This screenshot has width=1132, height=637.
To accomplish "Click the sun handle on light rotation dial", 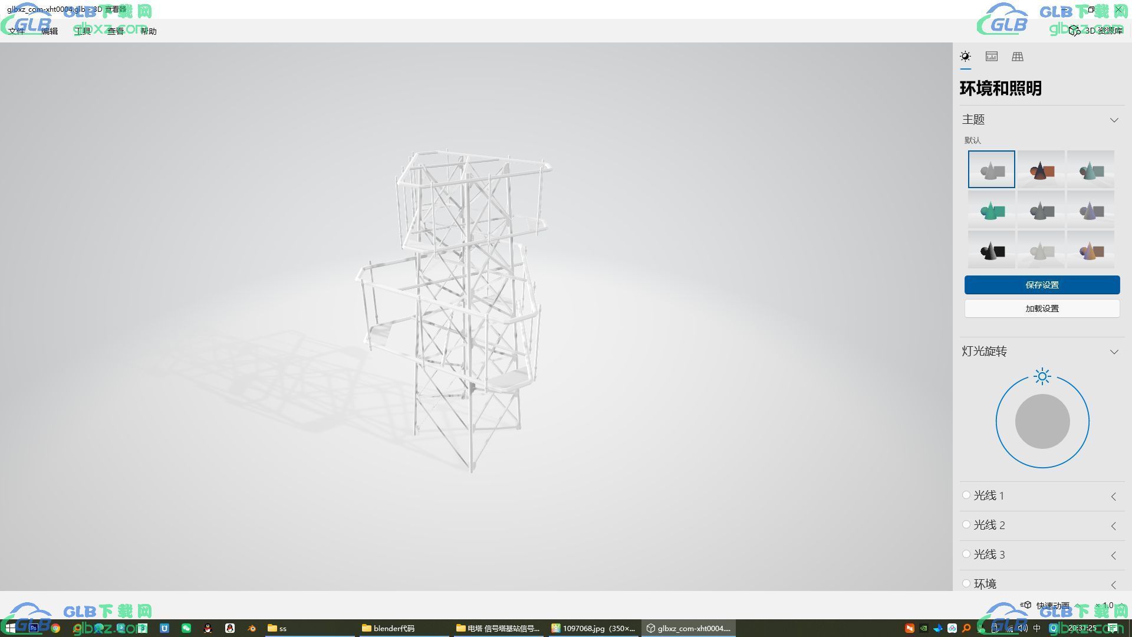I will tap(1042, 376).
